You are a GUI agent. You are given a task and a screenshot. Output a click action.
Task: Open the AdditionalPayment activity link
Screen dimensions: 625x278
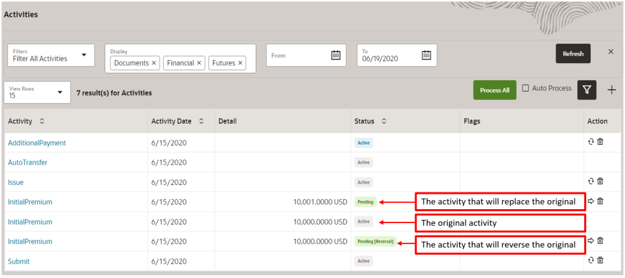tap(37, 143)
